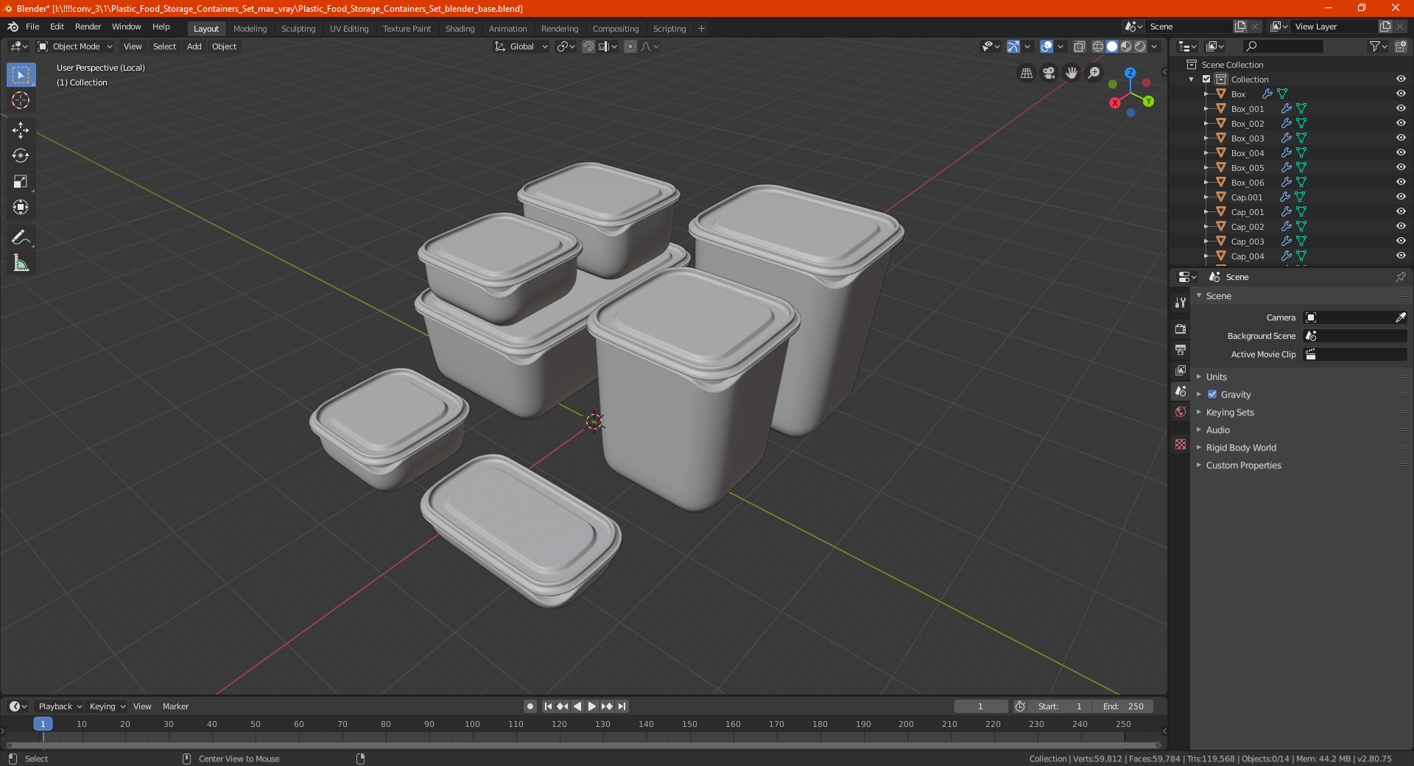Viewport: 1414px width, 766px height.
Task: Open the Output properties tab
Action: (x=1181, y=349)
